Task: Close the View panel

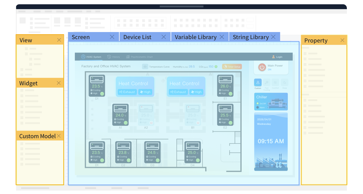Action: 59,40
